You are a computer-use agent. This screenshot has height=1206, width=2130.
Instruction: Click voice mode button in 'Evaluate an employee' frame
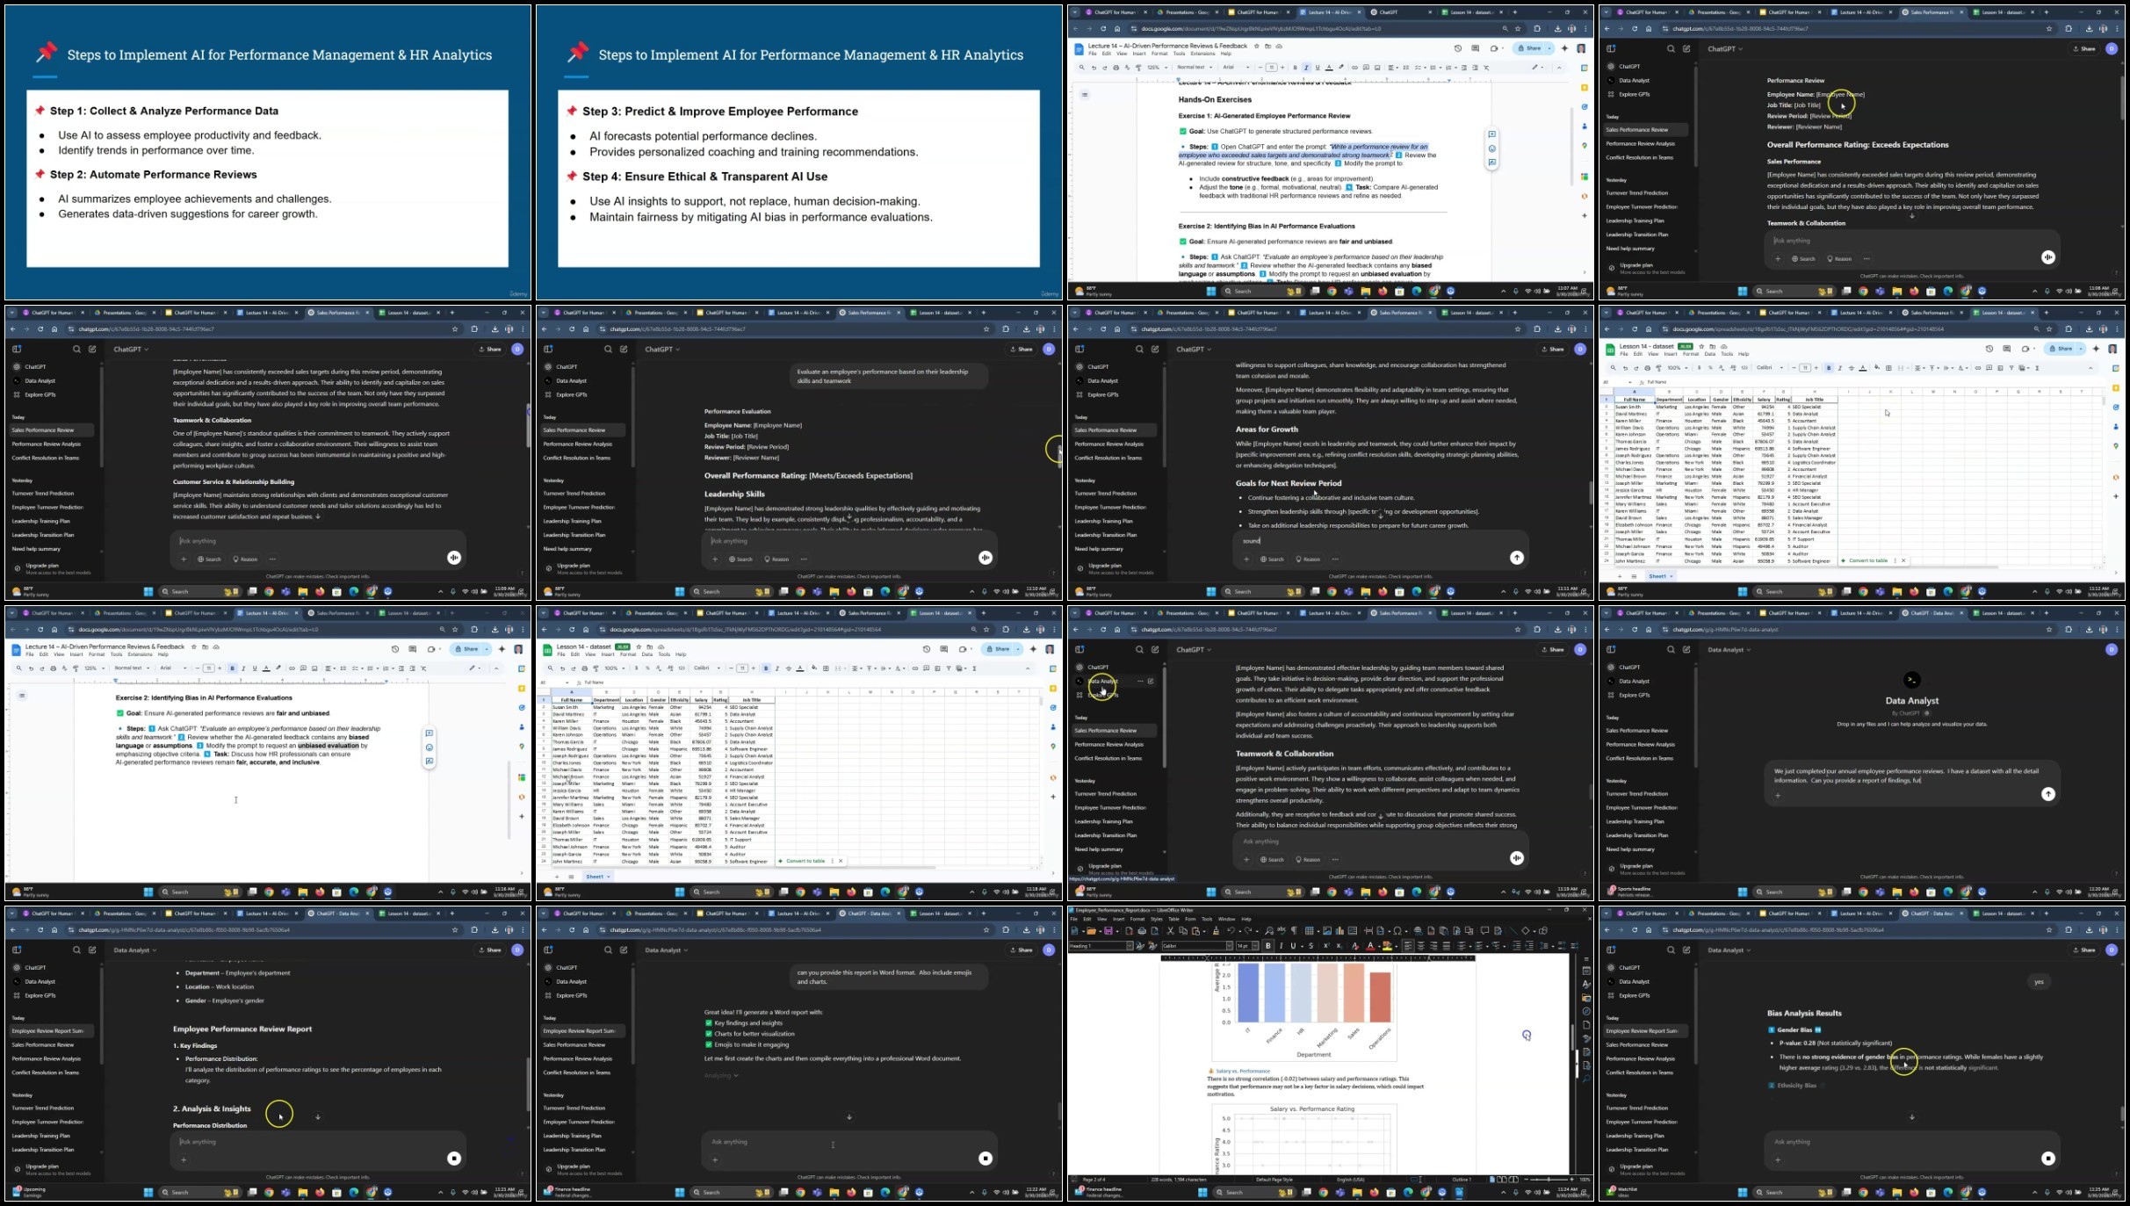(x=986, y=557)
